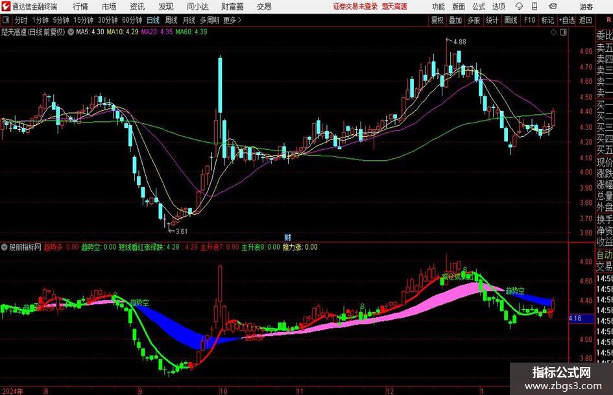Image resolution: width=613 pixels, height=395 pixels.
Task: Open the 版面 menu
Action: tap(458, 6)
